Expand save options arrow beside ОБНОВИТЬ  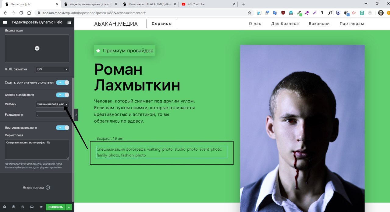click(69, 207)
